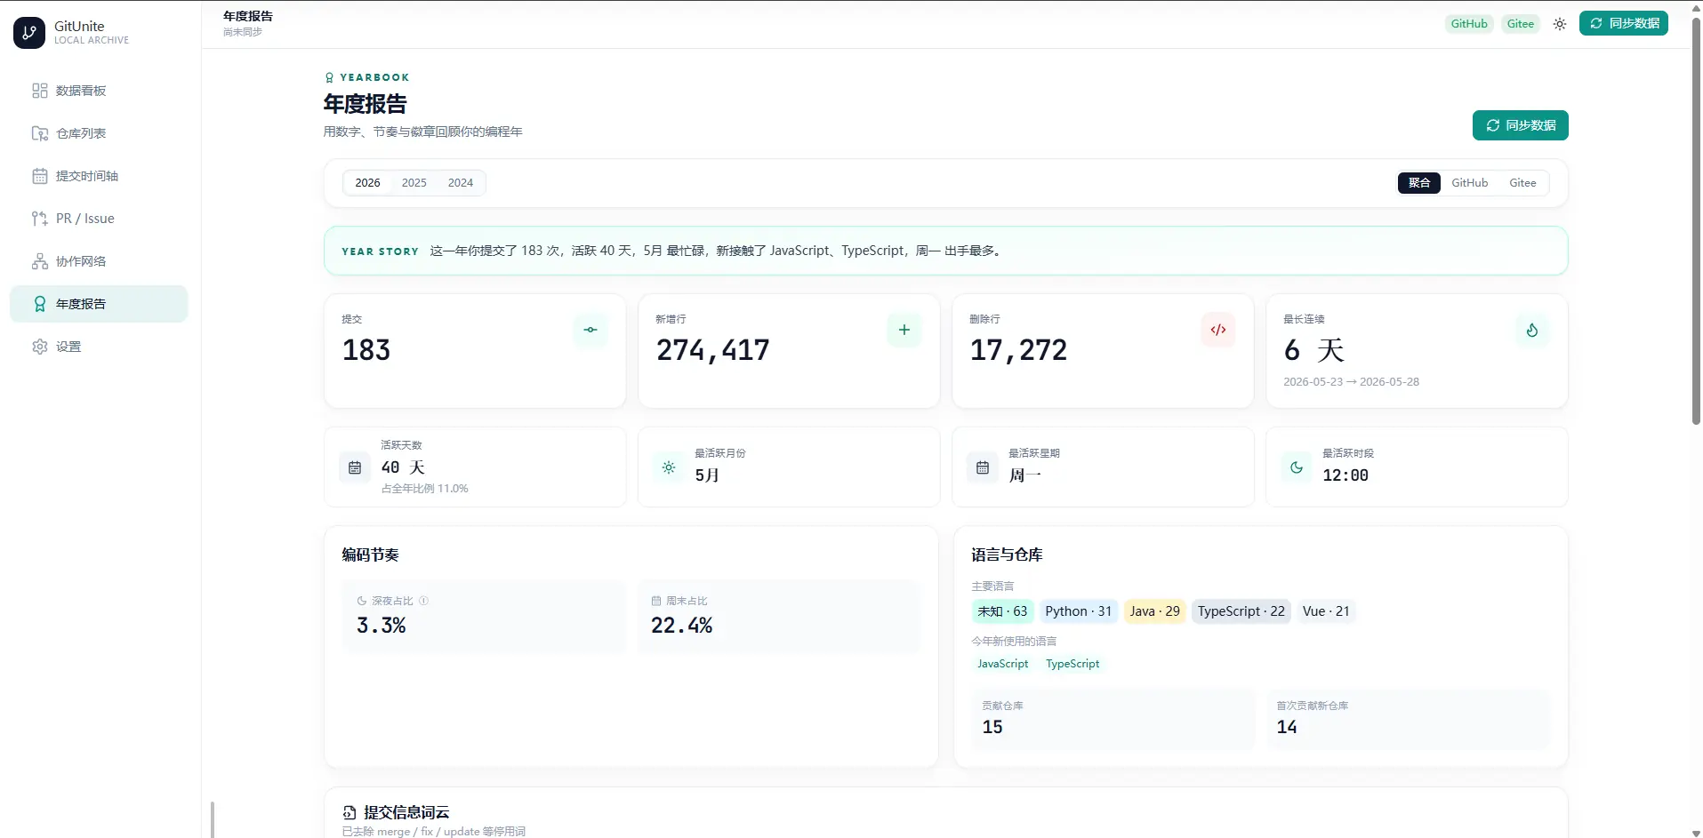Go to 提交时间轴 page
Viewport: 1703px width, 838px height.
point(99,176)
